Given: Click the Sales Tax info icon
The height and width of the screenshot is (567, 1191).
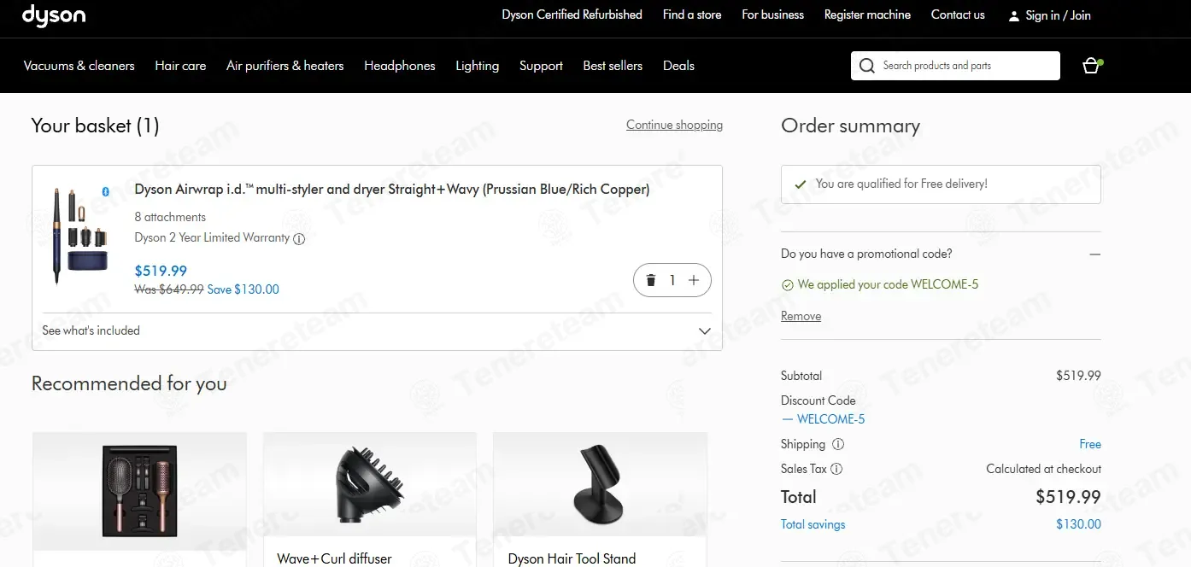Looking at the screenshot, I should point(836,469).
